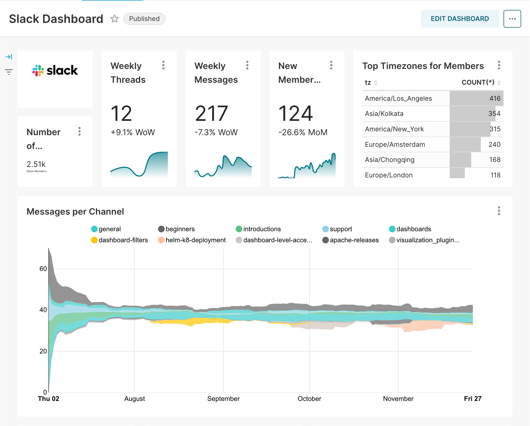Image resolution: width=530 pixels, height=426 pixels.
Task: Open Weekly Threads chart options menu
Action: 163,65
